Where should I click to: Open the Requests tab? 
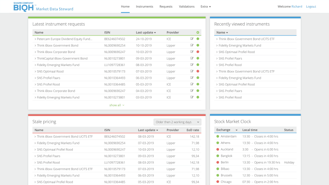(166, 6)
